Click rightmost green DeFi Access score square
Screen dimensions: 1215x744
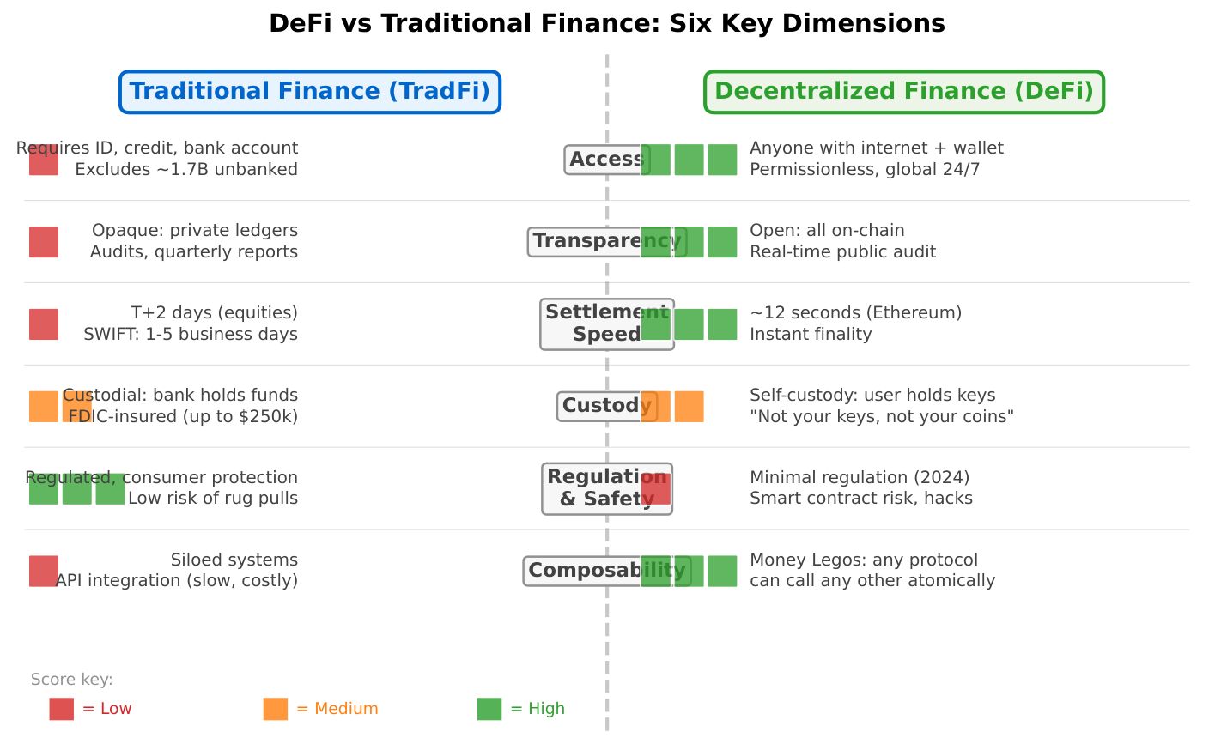722,160
